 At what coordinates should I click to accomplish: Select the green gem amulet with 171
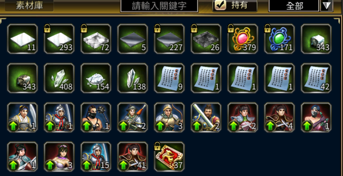279,39
